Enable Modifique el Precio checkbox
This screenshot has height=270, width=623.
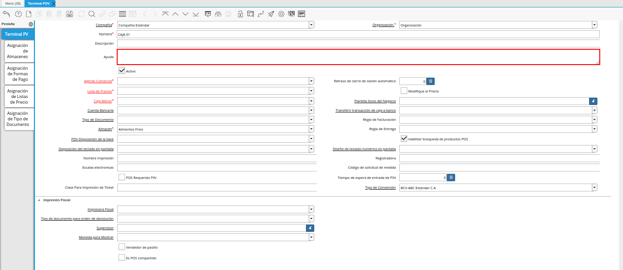click(x=404, y=91)
